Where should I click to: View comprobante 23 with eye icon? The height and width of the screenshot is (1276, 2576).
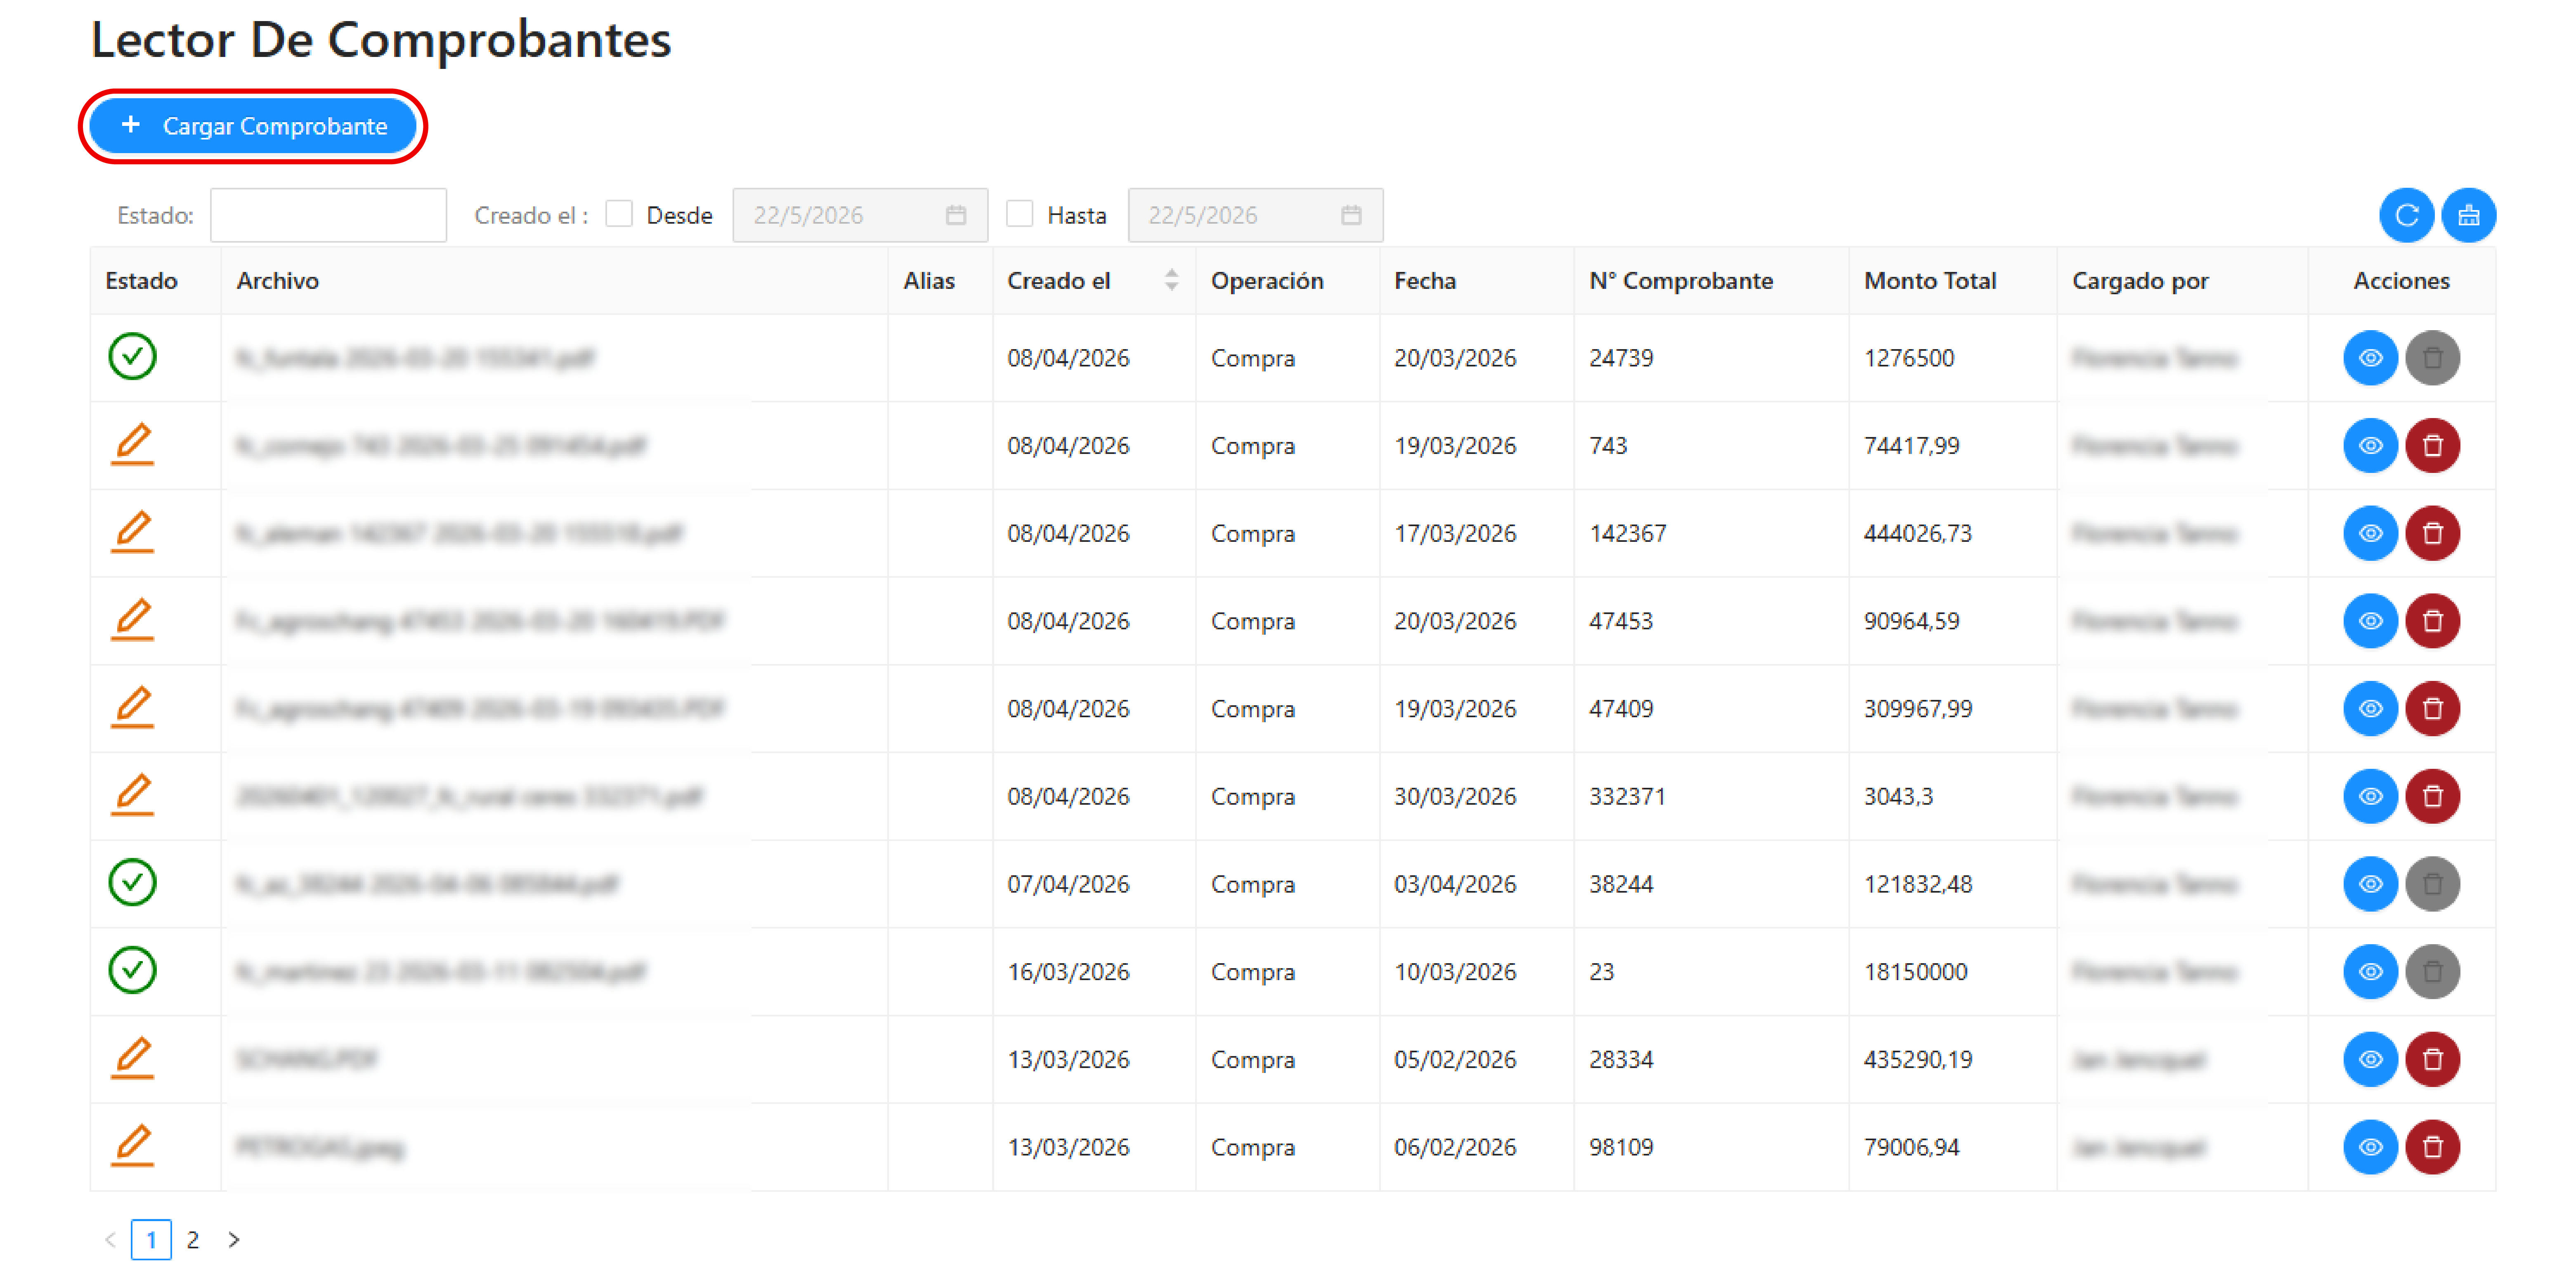click(x=2370, y=972)
